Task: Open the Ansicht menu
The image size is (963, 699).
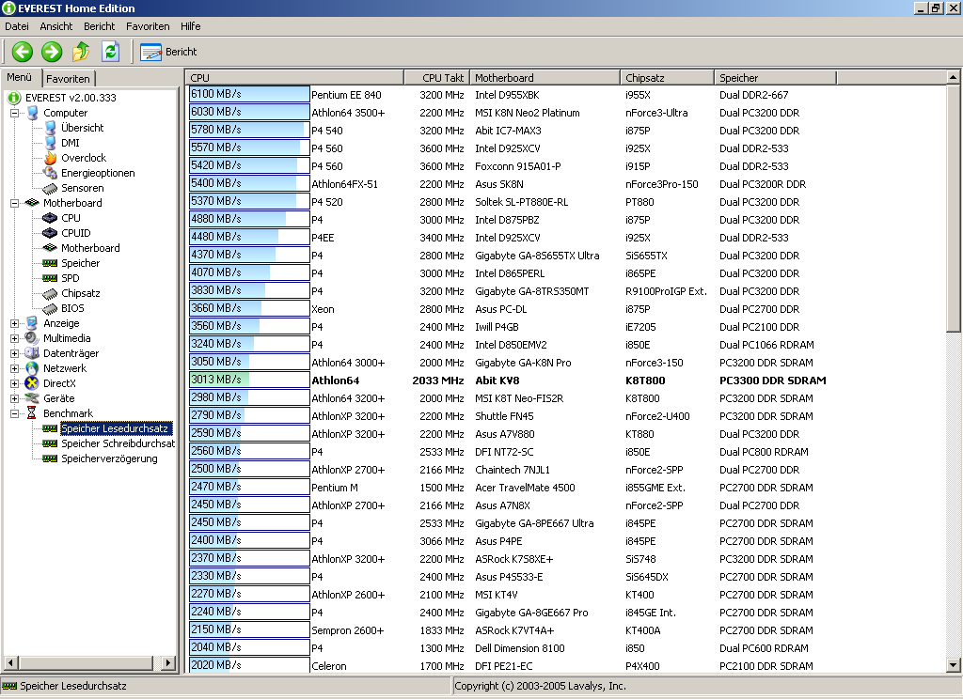Action: (x=55, y=26)
